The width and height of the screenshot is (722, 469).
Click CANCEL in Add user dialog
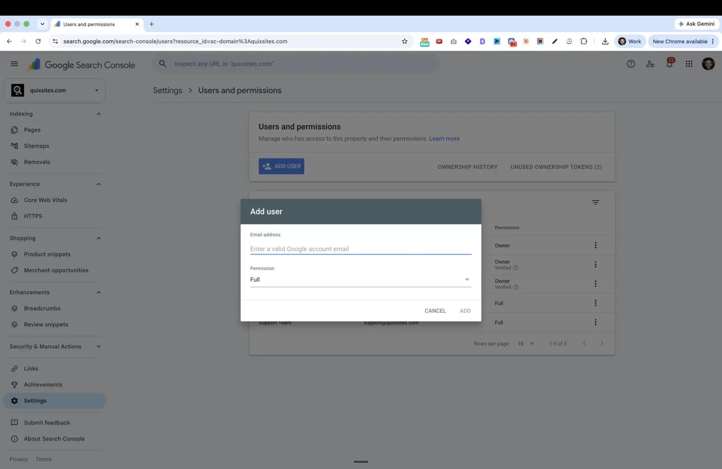(435, 311)
